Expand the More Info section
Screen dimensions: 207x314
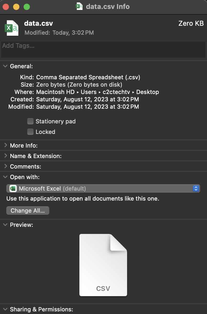click(5, 145)
